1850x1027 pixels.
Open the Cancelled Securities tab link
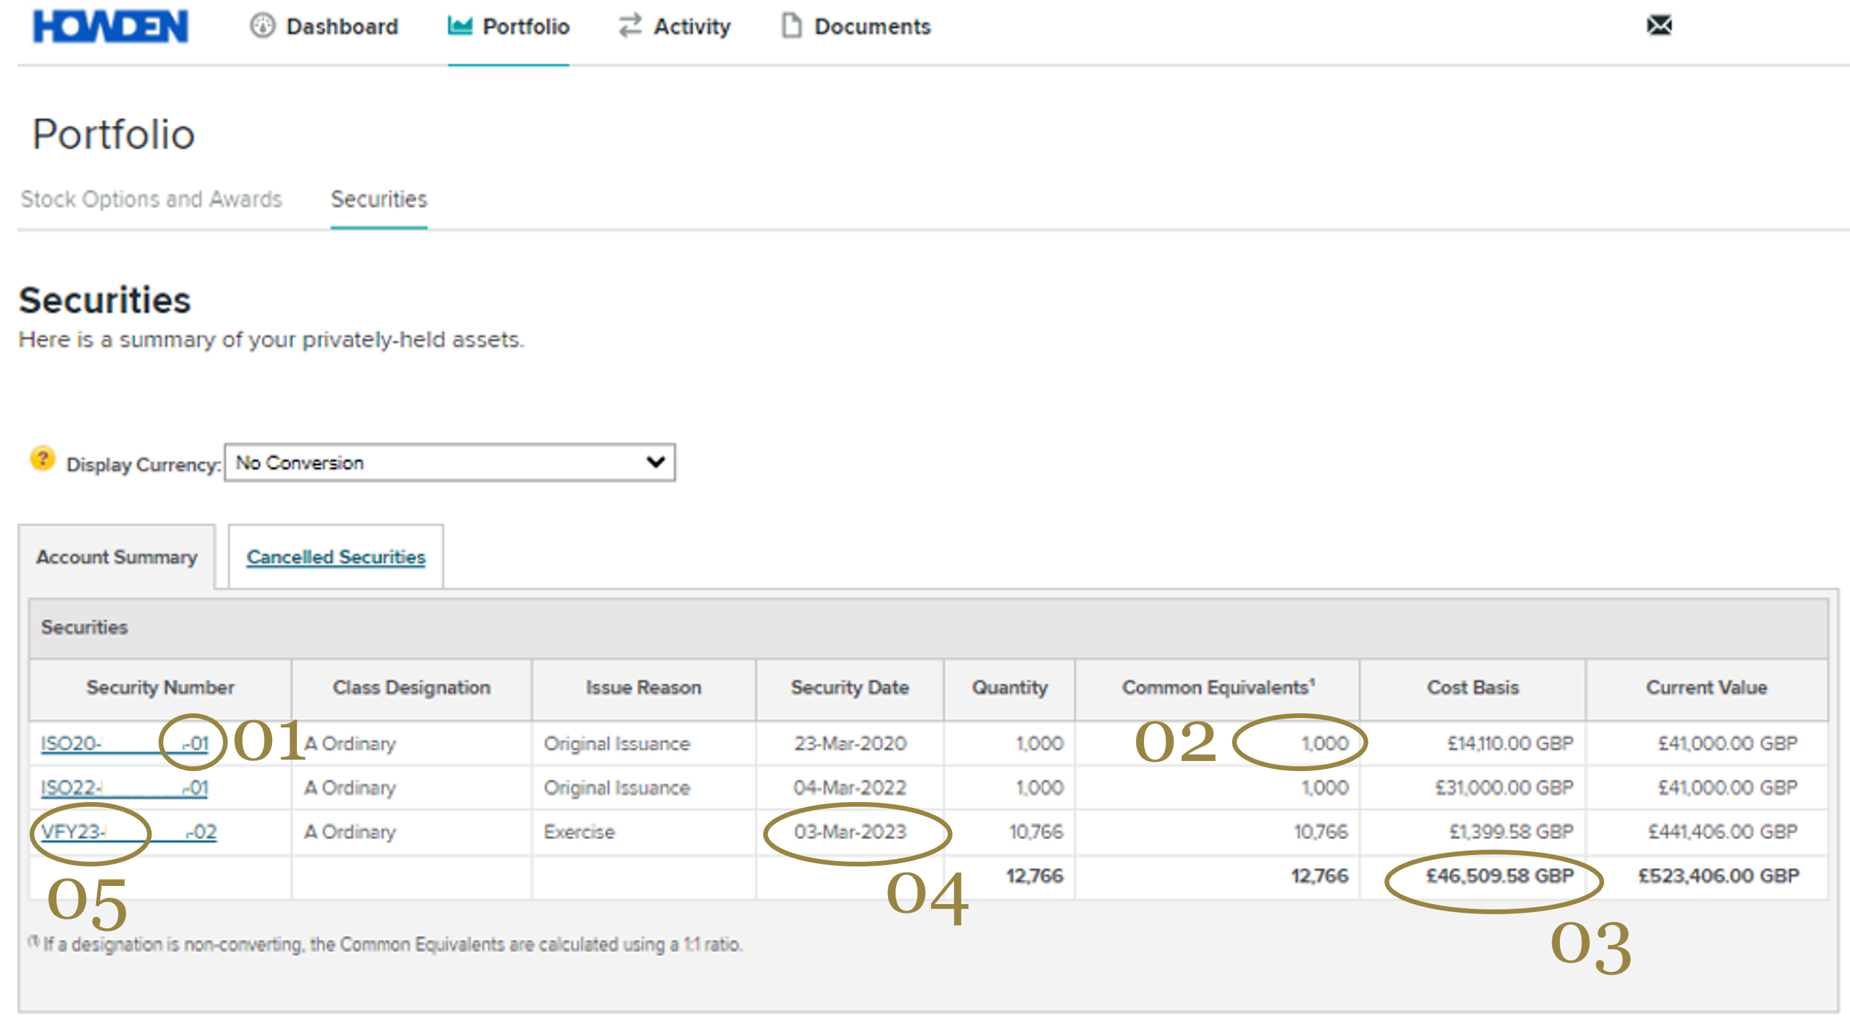pos(335,557)
